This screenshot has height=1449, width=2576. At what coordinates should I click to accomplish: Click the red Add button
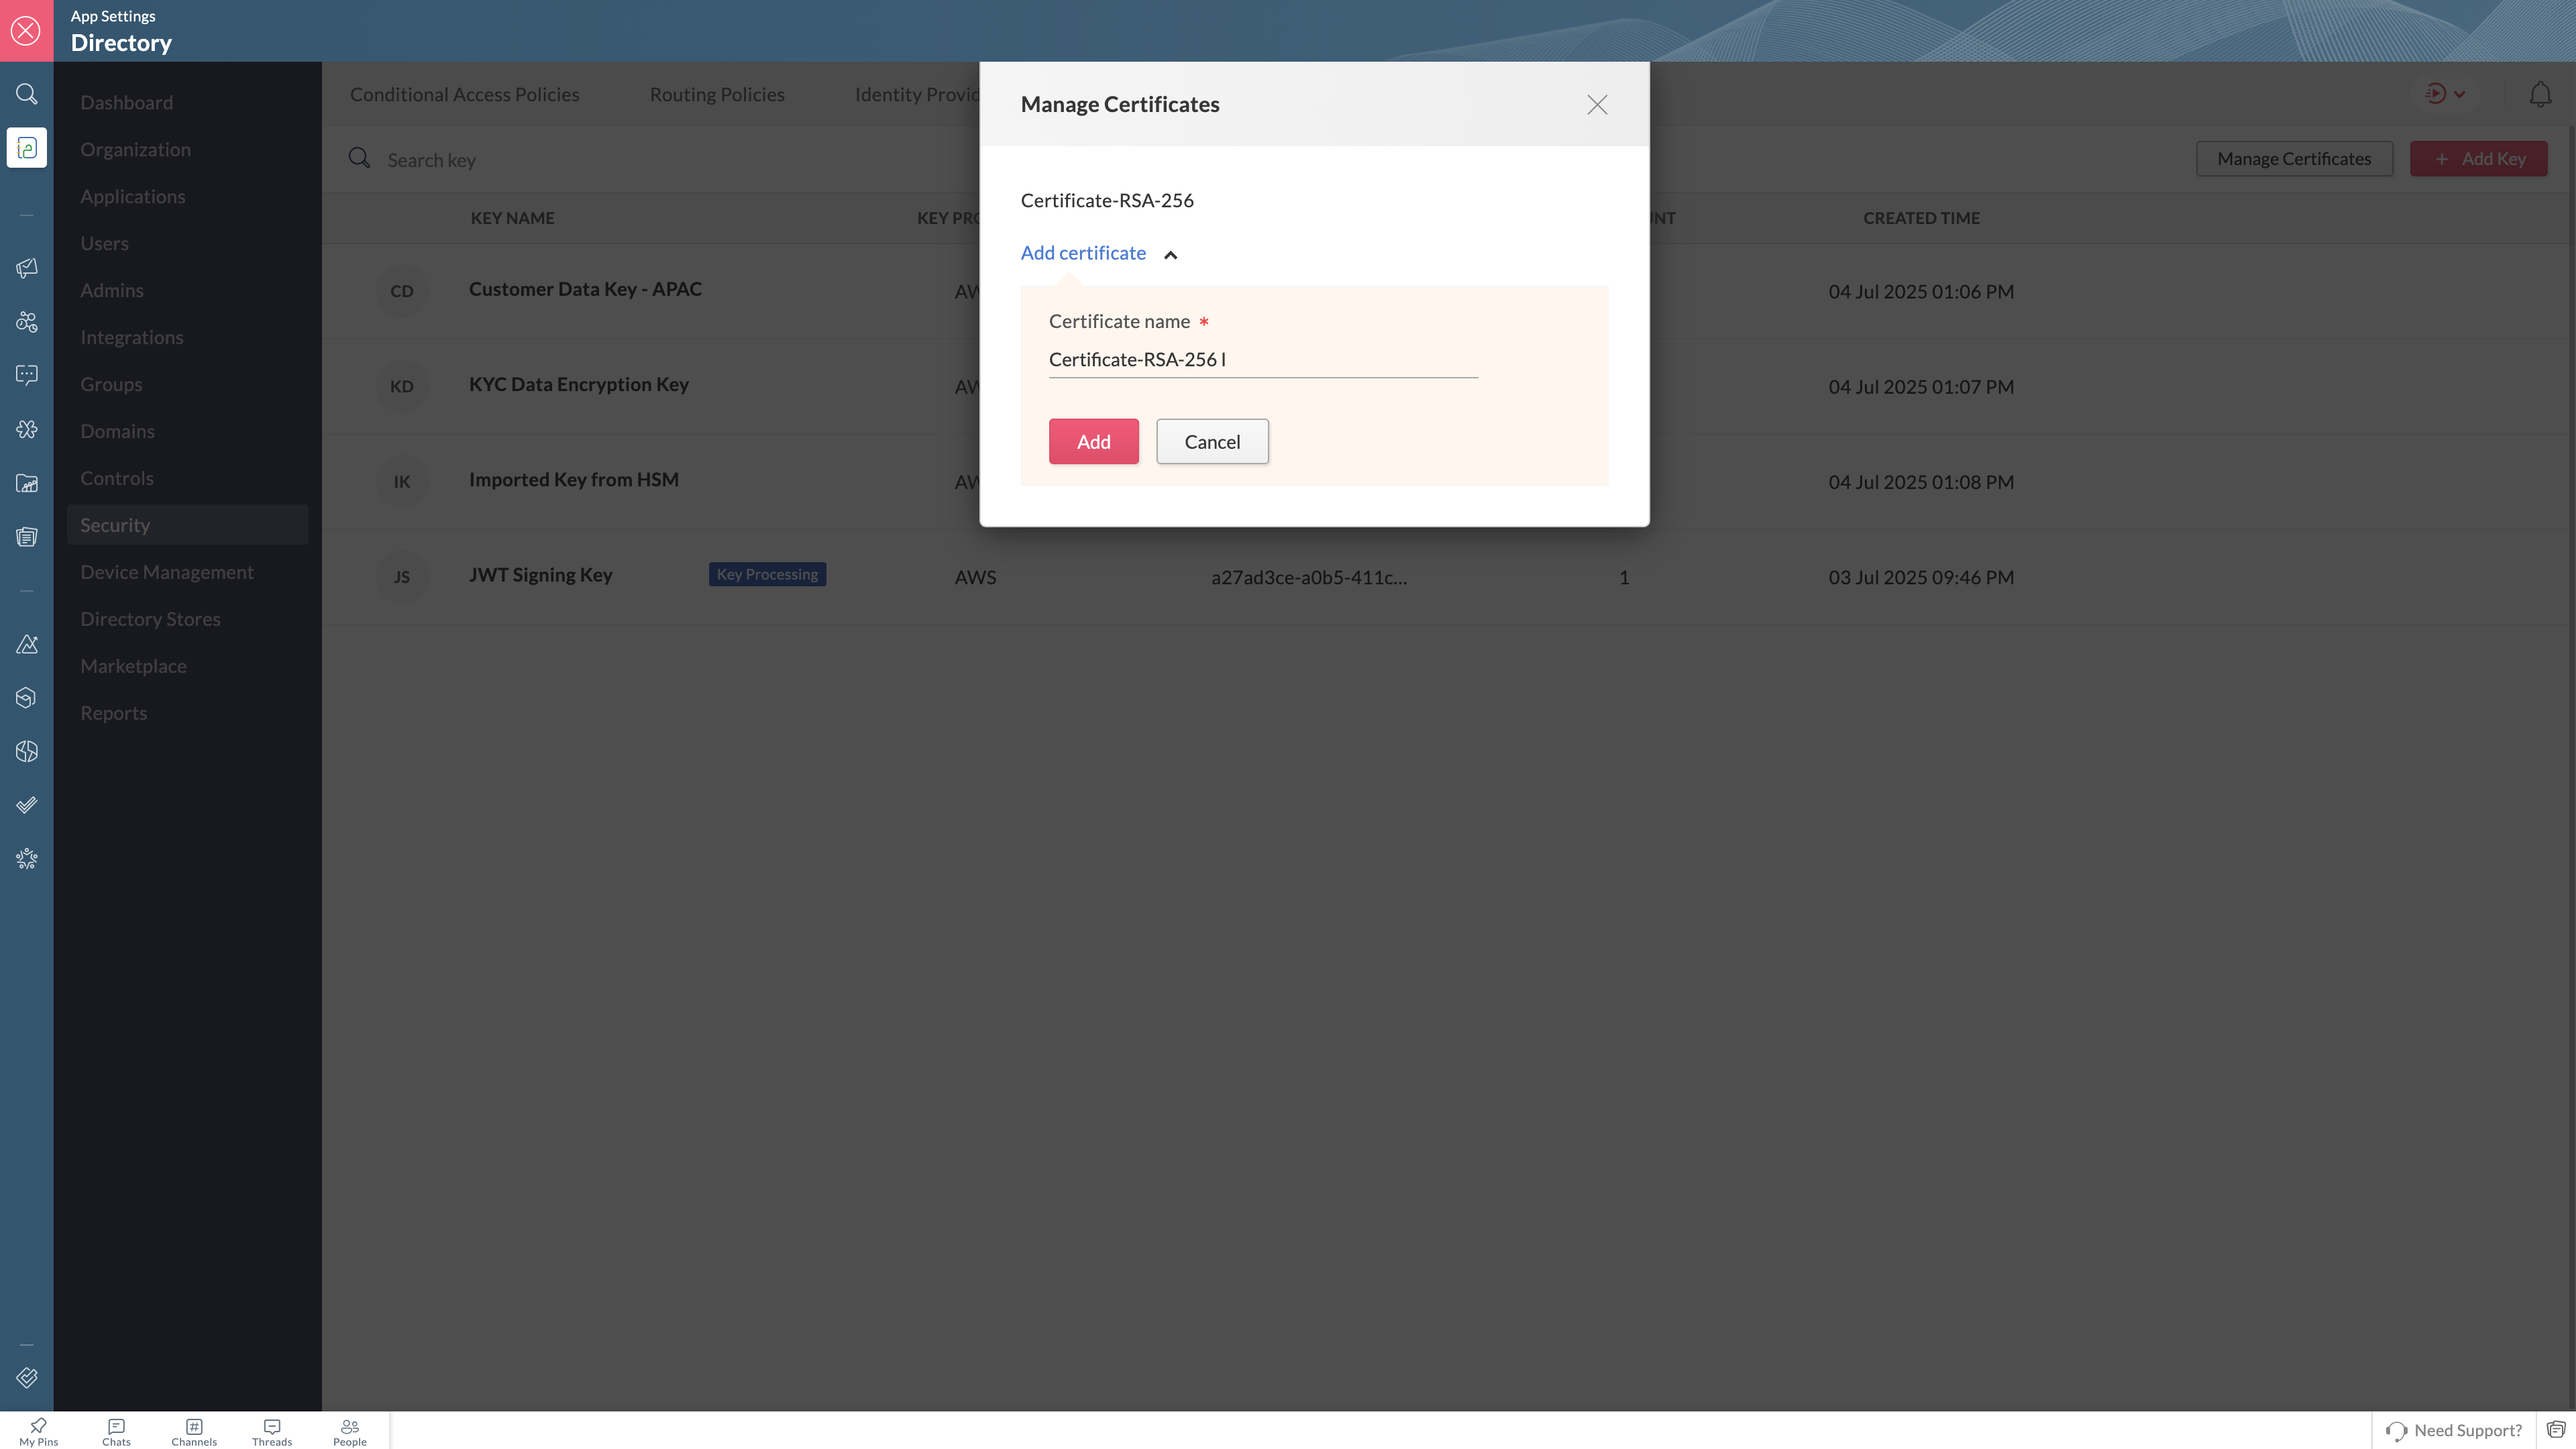1093,441
